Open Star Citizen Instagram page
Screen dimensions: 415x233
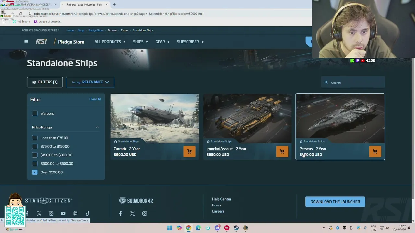tap(51, 214)
